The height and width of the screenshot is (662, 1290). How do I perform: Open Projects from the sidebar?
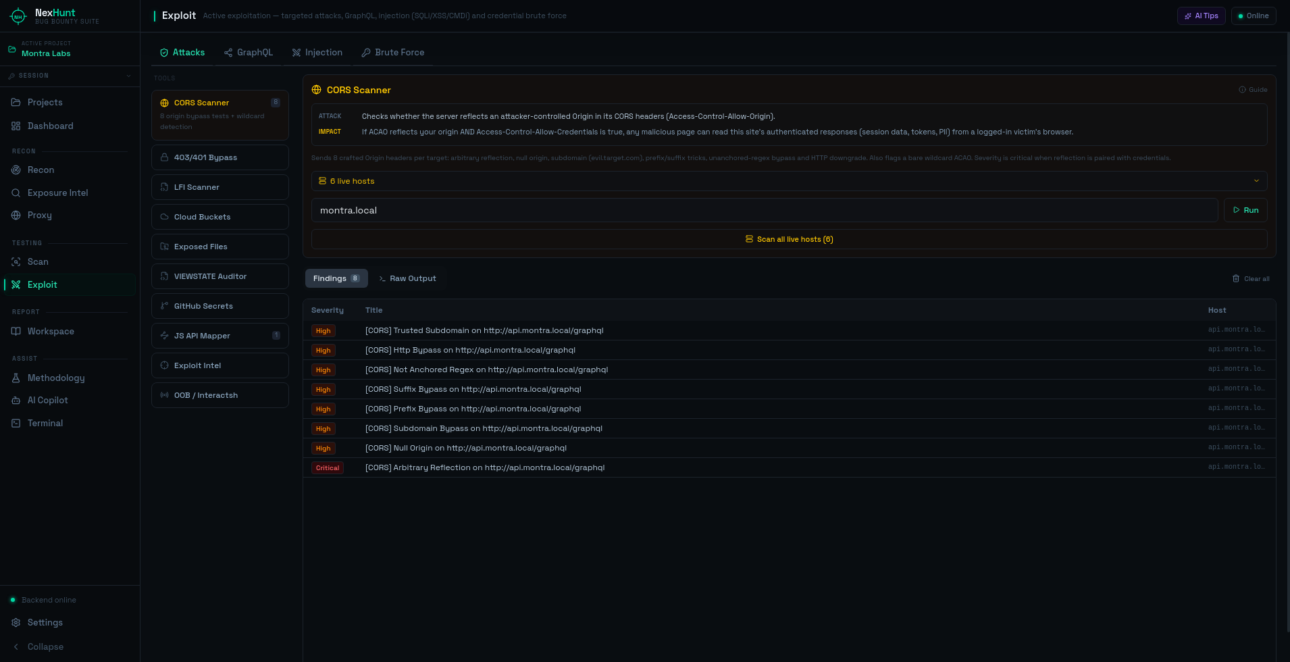[70, 102]
